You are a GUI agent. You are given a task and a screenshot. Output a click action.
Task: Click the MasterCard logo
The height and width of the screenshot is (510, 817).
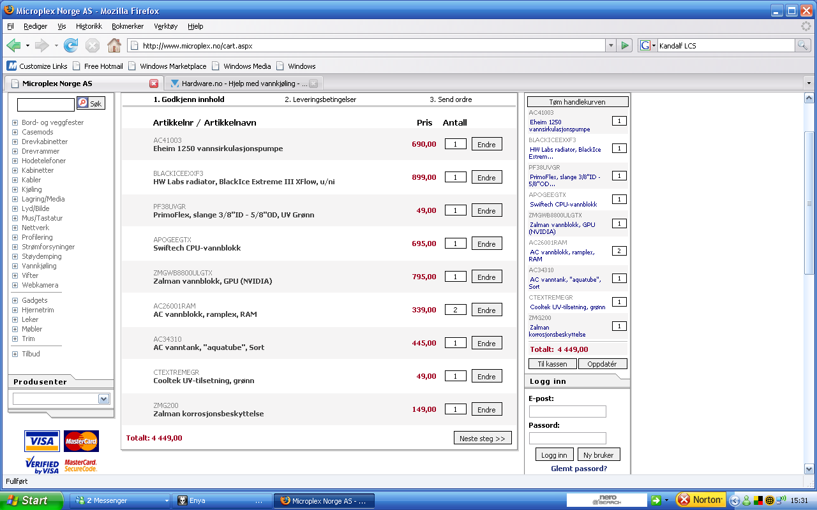(x=81, y=441)
